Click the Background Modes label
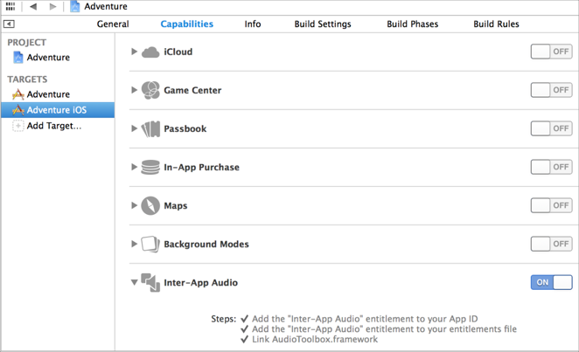This screenshot has height=352, width=579. click(x=206, y=244)
